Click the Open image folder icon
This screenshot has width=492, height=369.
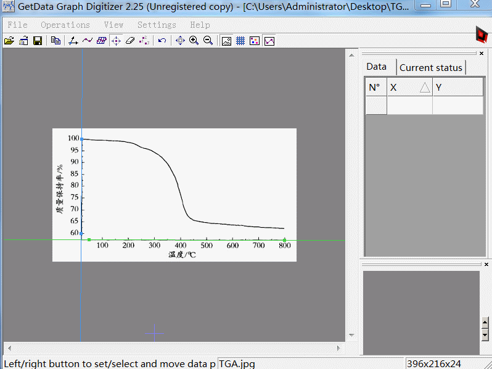tap(9, 41)
